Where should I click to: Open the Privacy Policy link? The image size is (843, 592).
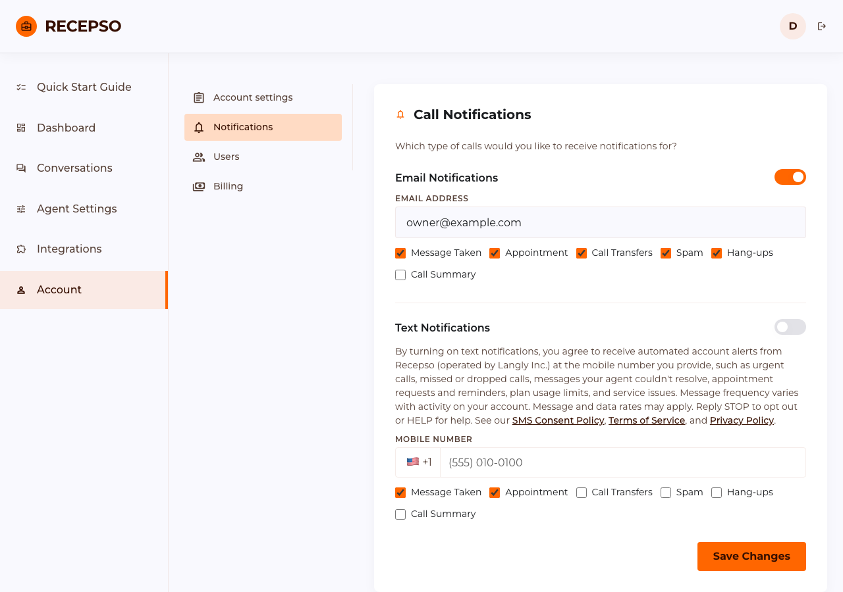[742, 420]
